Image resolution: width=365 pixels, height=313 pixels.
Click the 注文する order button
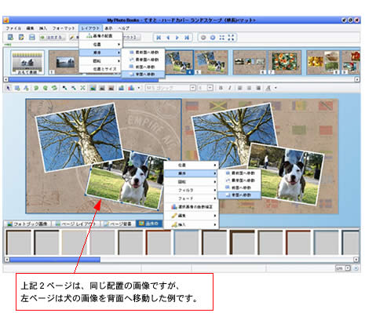click(53, 38)
